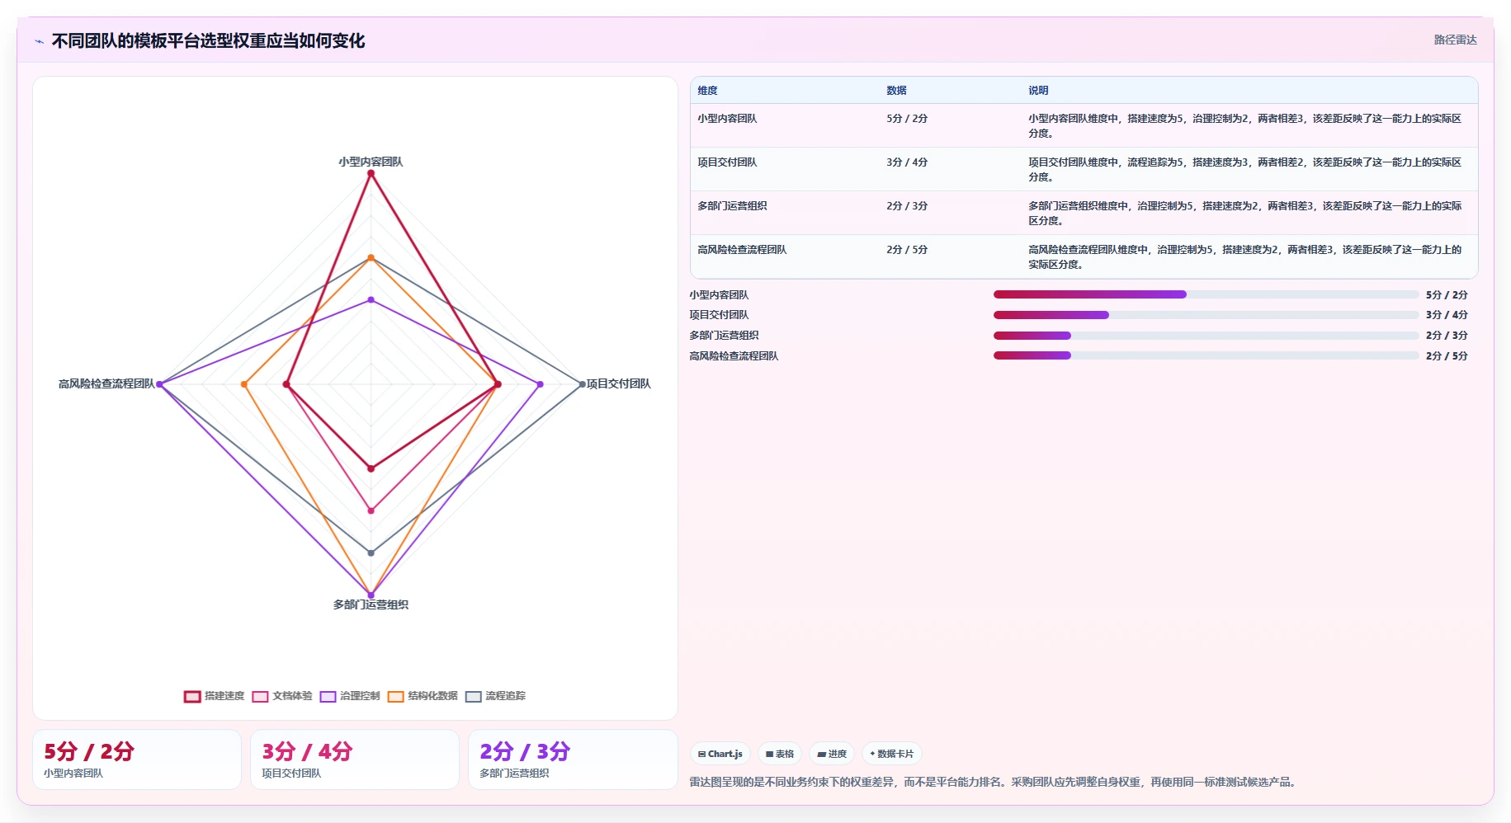1511x823 pixels.
Task: Click the 进度 tag
Action: (x=832, y=754)
